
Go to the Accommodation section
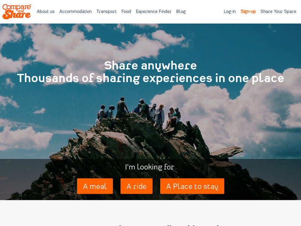click(x=76, y=12)
